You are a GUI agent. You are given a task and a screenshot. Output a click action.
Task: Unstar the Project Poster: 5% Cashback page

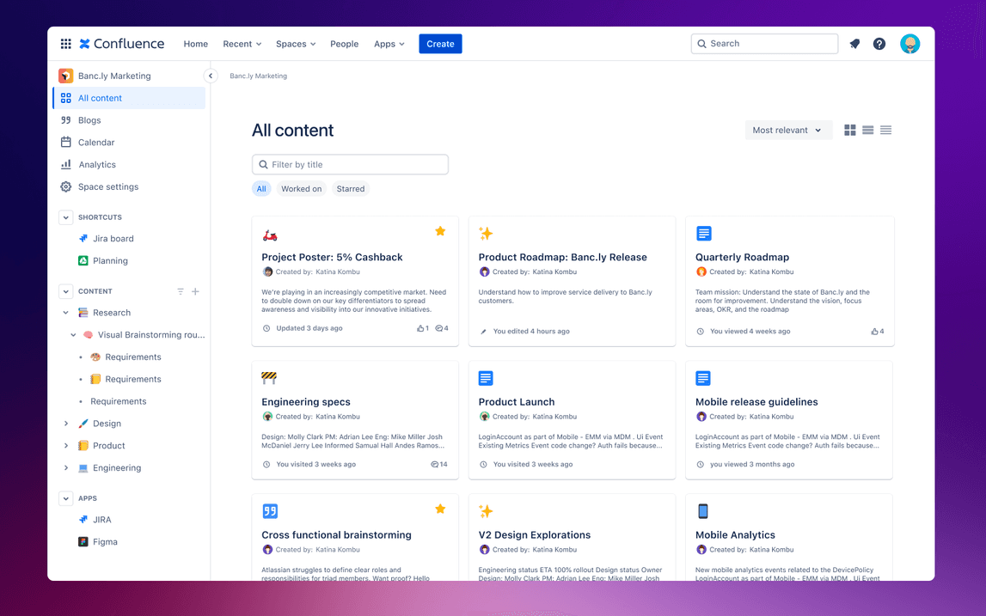click(x=441, y=230)
